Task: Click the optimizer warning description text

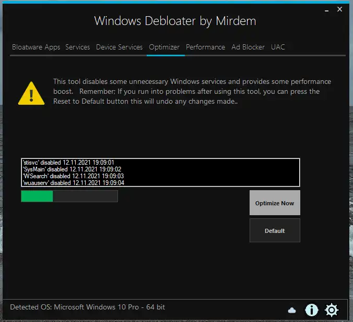Action: tap(192, 91)
